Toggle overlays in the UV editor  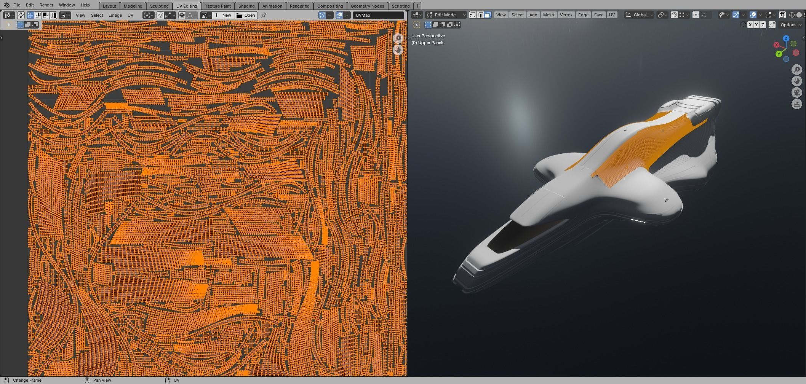[x=339, y=15]
